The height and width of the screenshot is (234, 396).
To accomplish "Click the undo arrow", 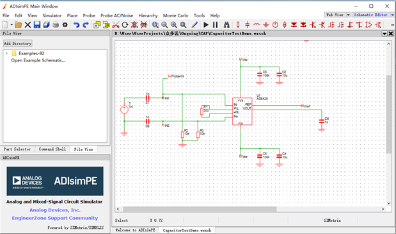I will tap(76, 25).
